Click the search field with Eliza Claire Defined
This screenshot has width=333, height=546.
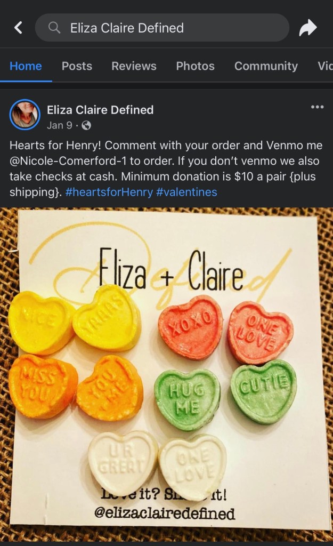[162, 28]
